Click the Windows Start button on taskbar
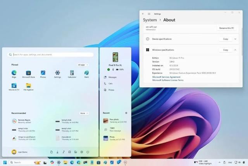This screenshot has width=248, height=166. point(5,163)
